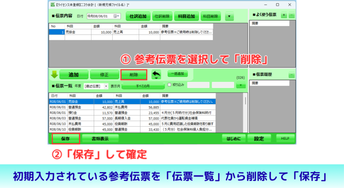Click the green dropdown arrow beside filter fields
344x188 pixels.
[241, 85]
